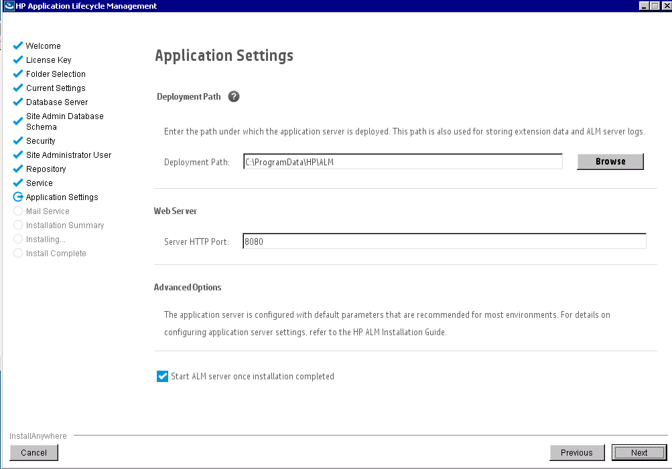The width and height of the screenshot is (672, 469).
Task: Click the empty circle beside Installation Summary
Action: tap(18, 225)
